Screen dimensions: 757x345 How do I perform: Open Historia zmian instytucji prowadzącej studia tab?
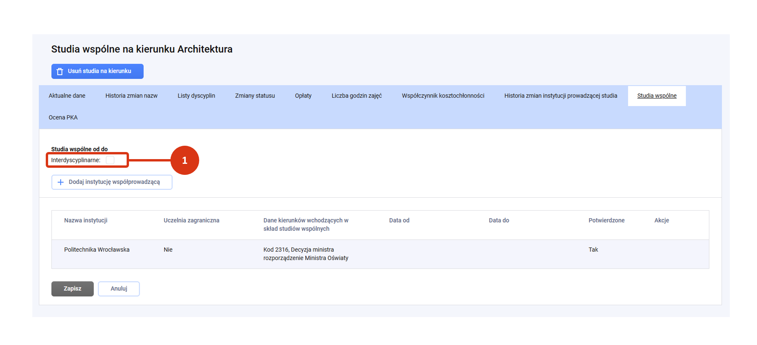(x=561, y=96)
